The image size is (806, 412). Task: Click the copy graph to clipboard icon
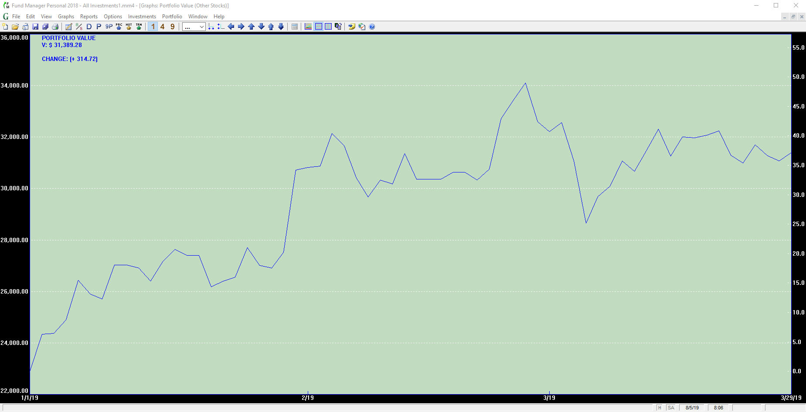pyautogui.click(x=338, y=27)
